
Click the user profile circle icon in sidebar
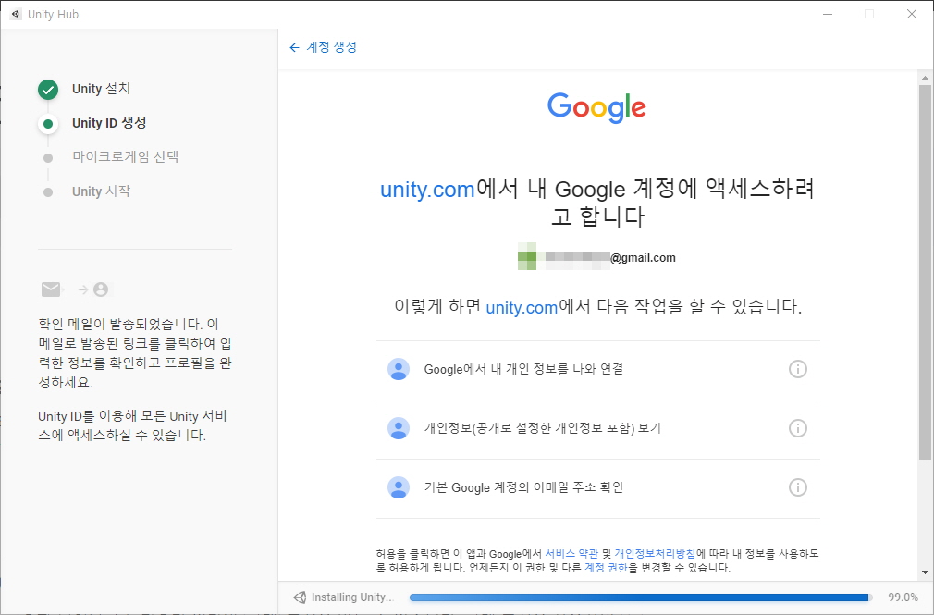tap(101, 289)
